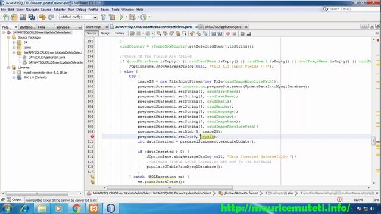
Task: Switch to the Design view button
Action: pos(105,33)
